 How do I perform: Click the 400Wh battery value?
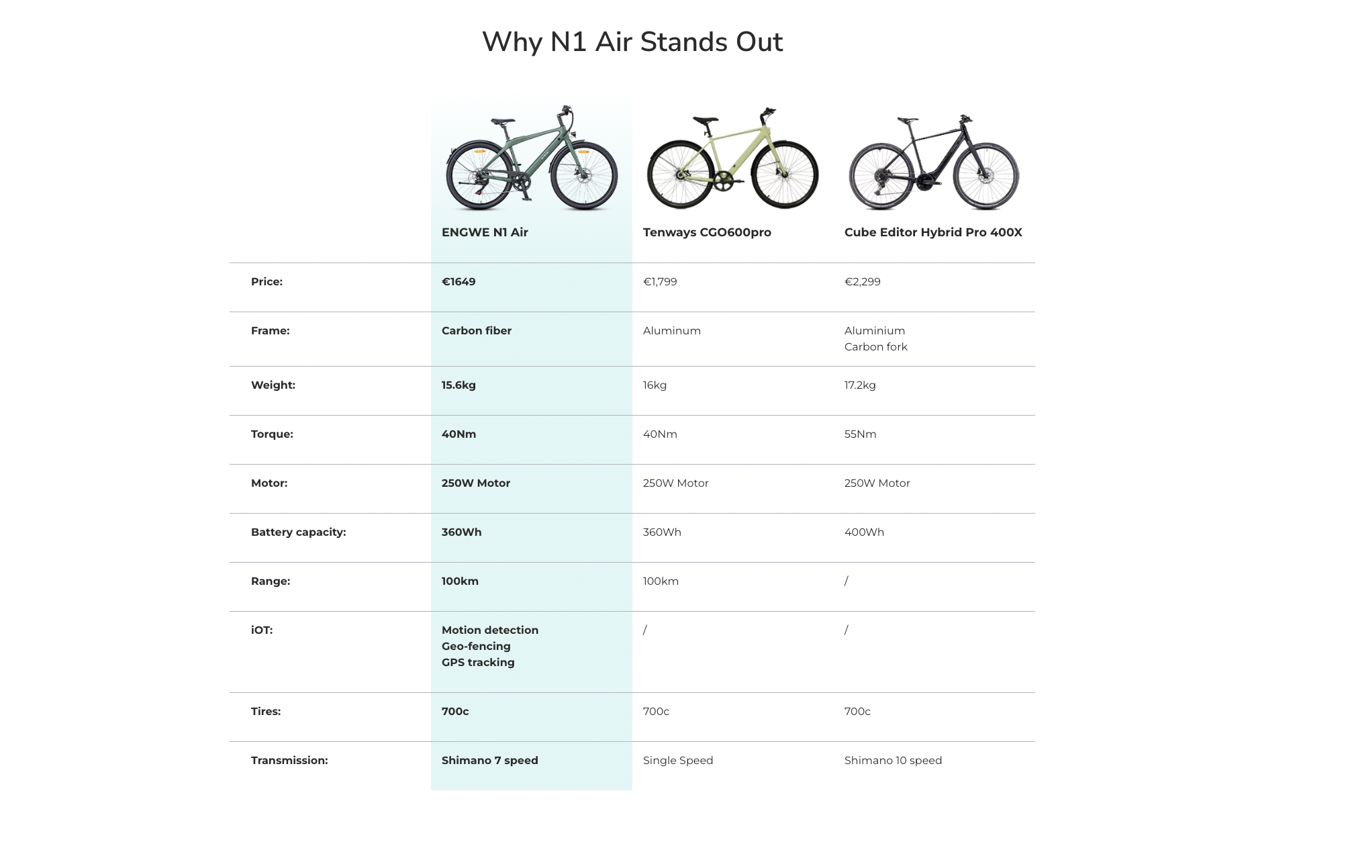[864, 532]
